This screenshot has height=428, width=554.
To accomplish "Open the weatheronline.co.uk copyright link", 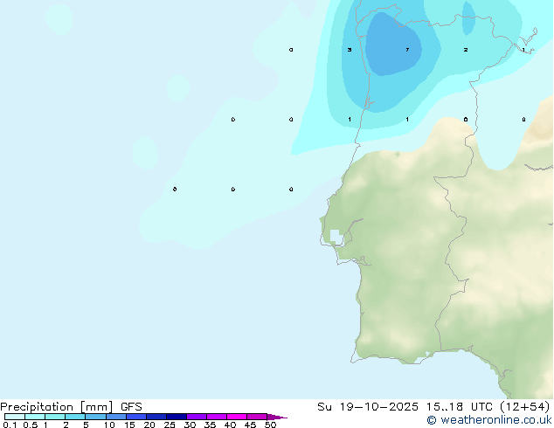I will tap(489, 420).
